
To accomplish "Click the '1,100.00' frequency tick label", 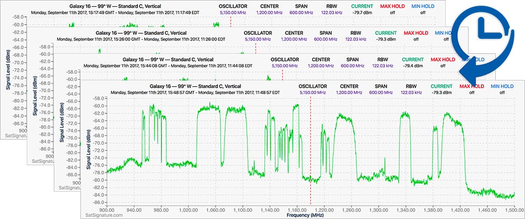I will point(243,210).
